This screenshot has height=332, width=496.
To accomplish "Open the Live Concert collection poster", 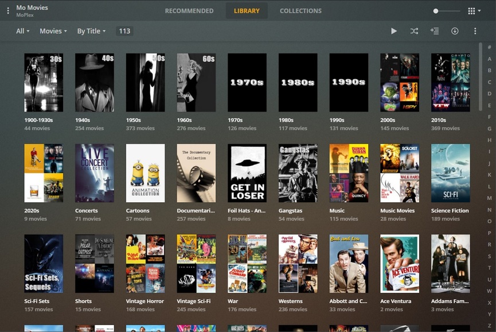I will 95,173.
